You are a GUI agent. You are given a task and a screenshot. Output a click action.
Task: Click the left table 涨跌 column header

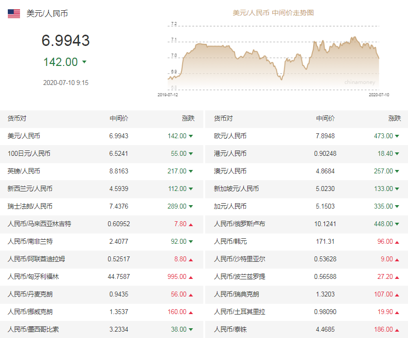coord(188,118)
